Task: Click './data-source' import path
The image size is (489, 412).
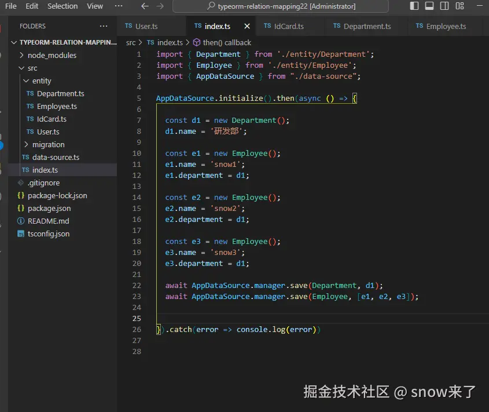Action: pyautogui.click(x=323, y=76)
